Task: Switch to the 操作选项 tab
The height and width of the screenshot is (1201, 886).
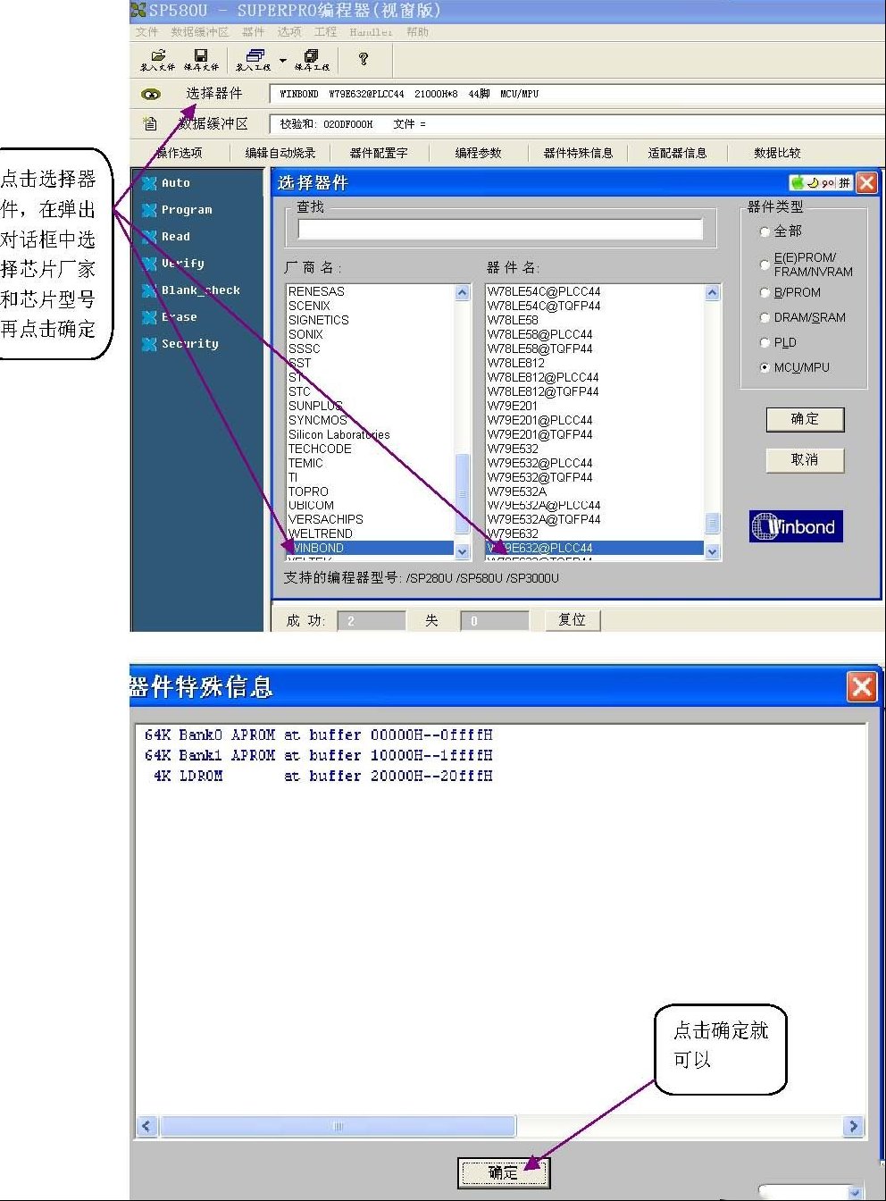Action: pyautogui.click(x=180, y=153)
